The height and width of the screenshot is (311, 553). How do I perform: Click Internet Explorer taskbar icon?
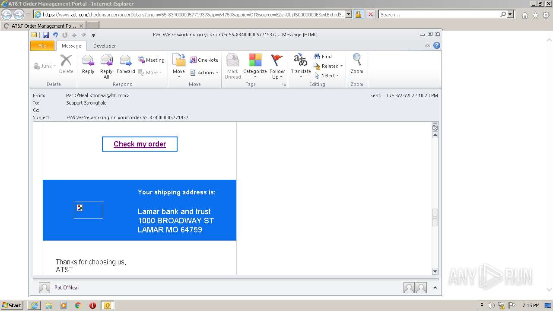[34, 305]
